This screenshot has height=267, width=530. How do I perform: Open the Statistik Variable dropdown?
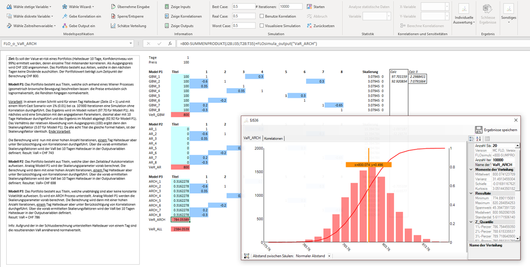click(x=388, y=16)
